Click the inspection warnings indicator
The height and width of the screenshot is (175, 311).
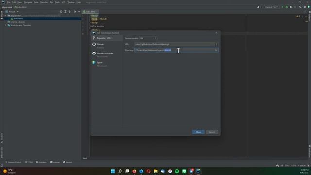tap(298, 16)
